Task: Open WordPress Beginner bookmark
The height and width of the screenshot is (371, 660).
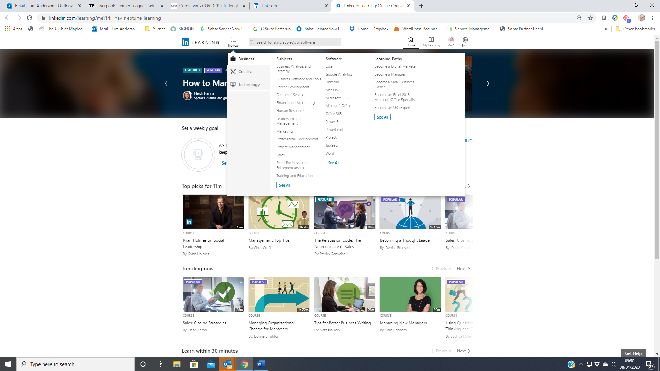Action: [x=417, y=29]
